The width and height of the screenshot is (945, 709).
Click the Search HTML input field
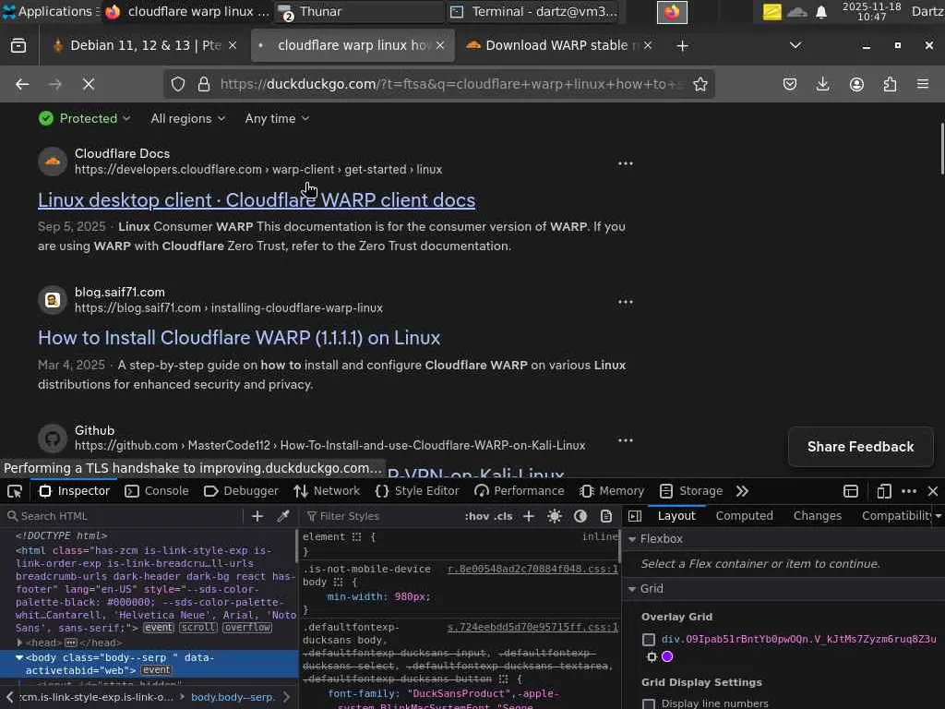126,516
